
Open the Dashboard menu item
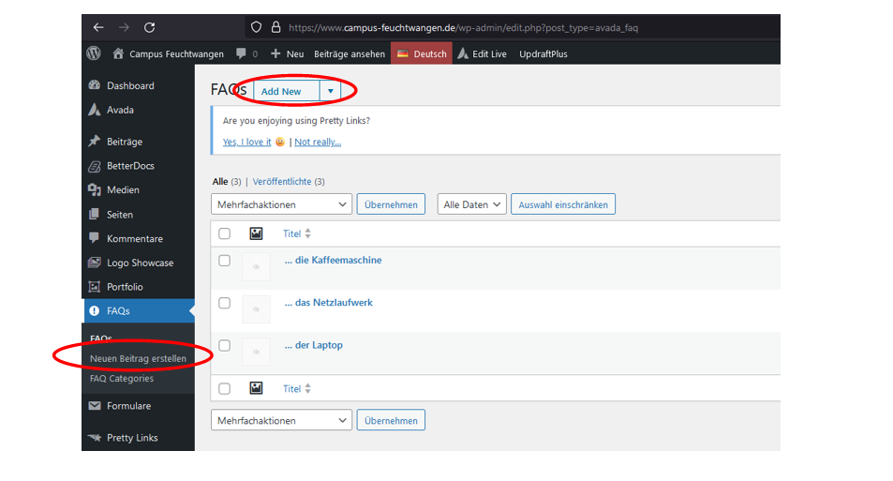point(130,85)
